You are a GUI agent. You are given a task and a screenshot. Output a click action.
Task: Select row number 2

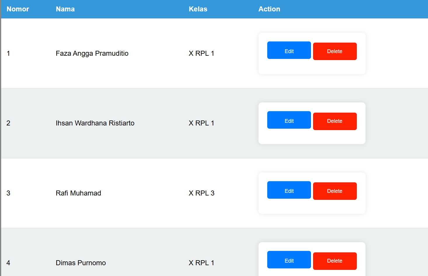pyautogui.click(x=8, y=123)
